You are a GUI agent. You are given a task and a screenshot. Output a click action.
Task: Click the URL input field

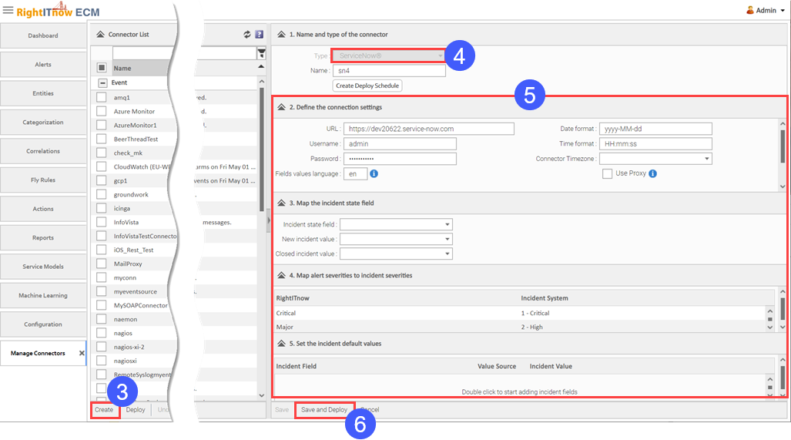tap(429, 129)
